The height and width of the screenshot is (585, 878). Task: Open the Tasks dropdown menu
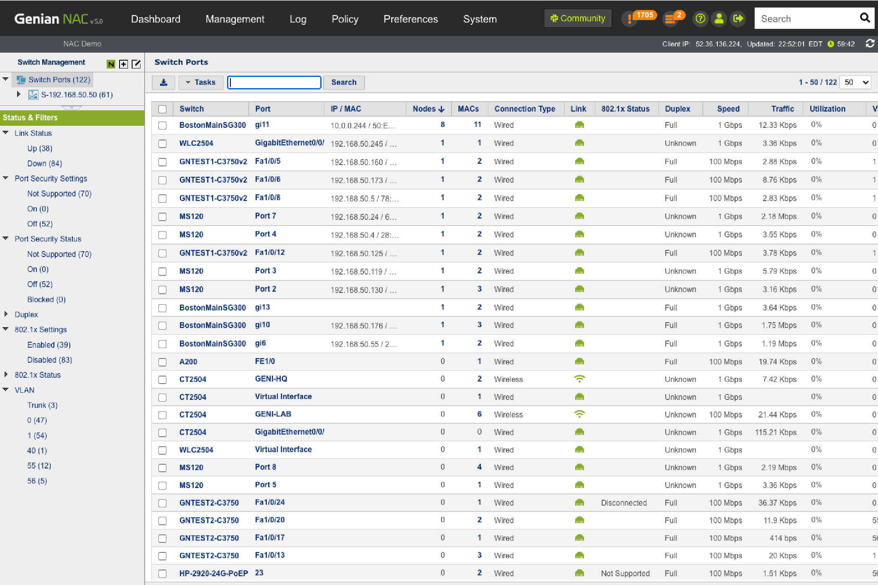coord(201,82)
